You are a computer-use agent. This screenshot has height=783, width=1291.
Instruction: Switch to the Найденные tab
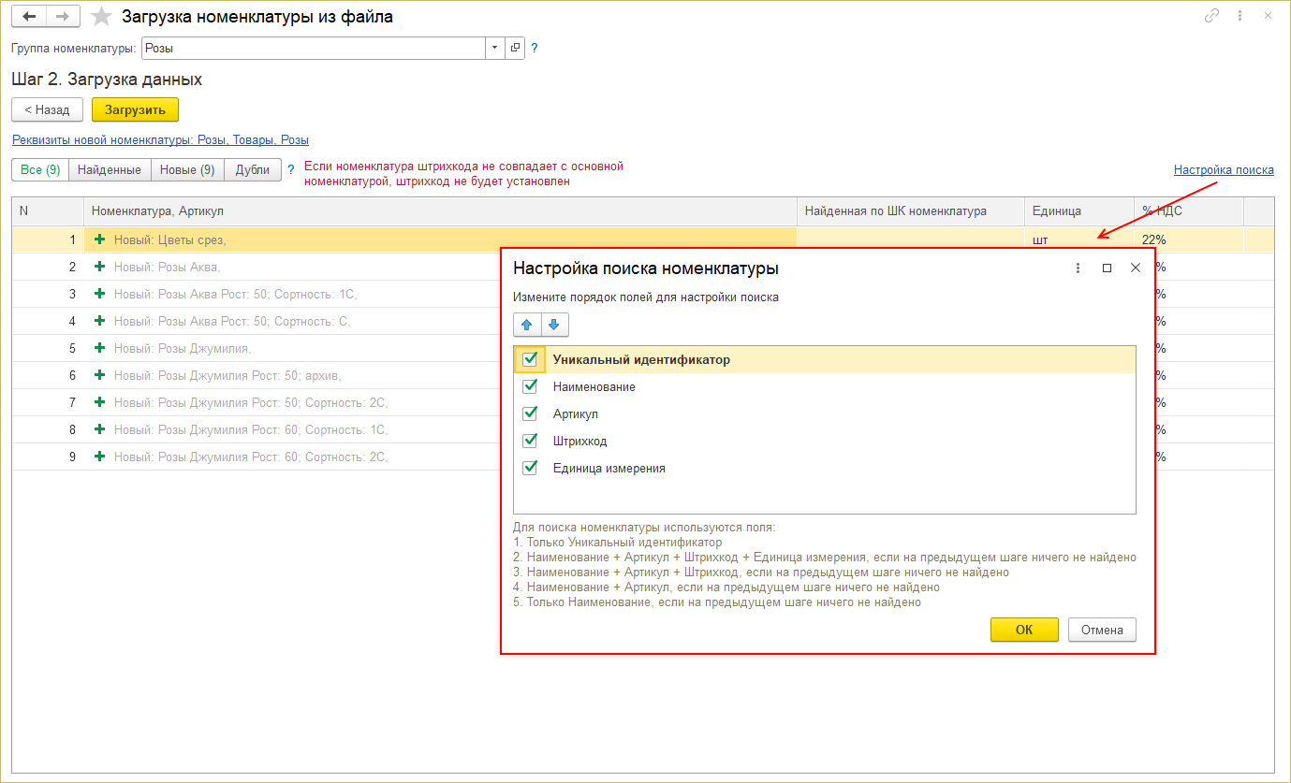[110, 170]
